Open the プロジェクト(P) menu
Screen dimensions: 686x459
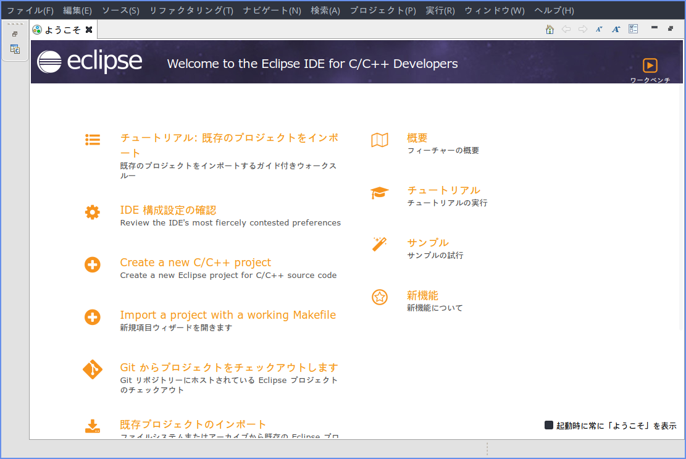[x=383, y=11]
